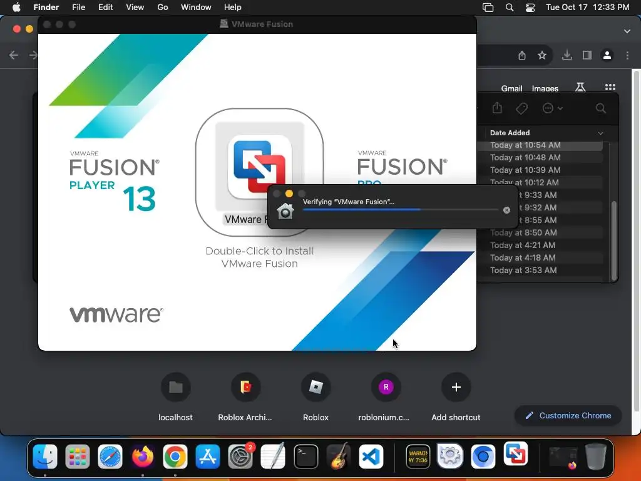641x481 pixels.
Task: Open the Trash in the dock
Action: (596, 456)
